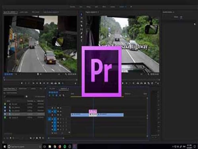198x149 pixels.
Task: Open Program monitor settings wrench menu
Action: 148,74
